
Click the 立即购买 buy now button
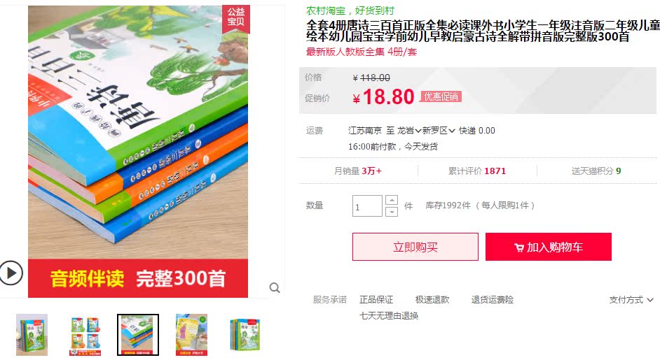tap(415, 247)
